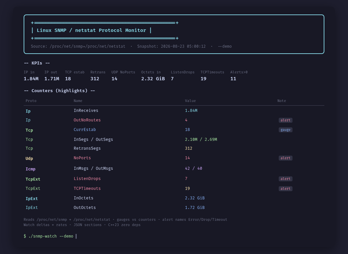
Task: Click the 'TCP estab' KPI value 18
Action: (x=68, y=79)
